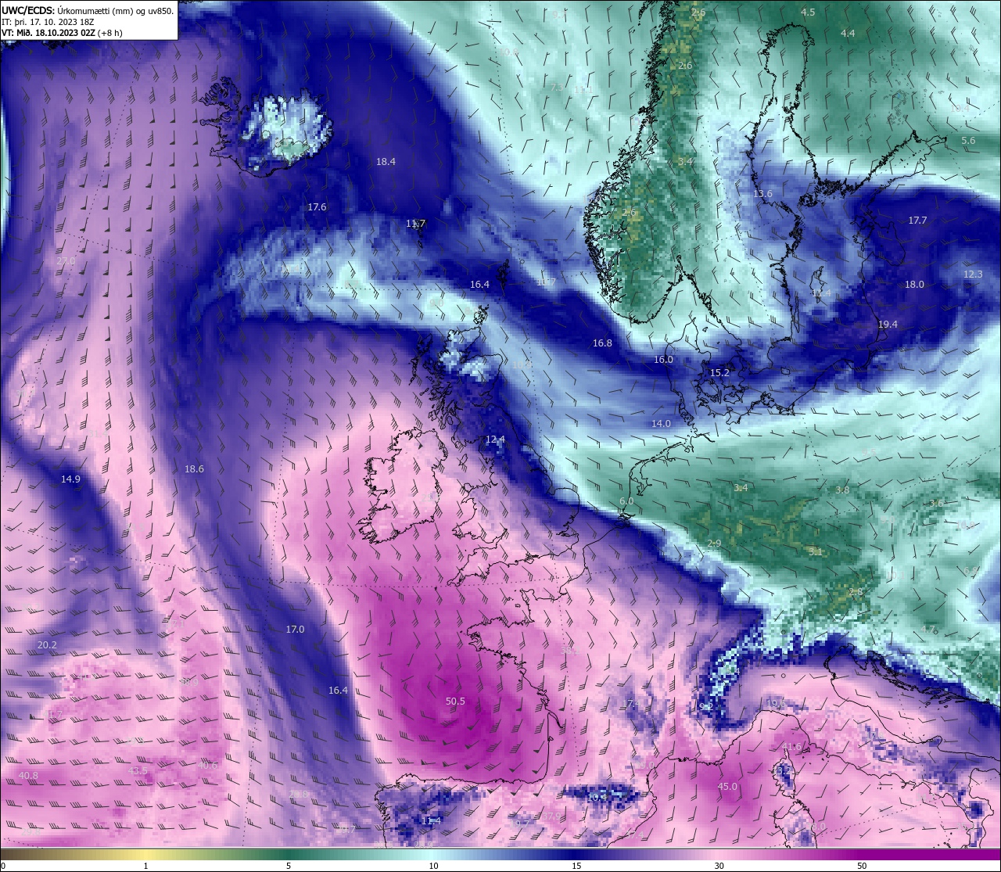Click the 2.9 value on the map
This screenshot has height=872, width=1001.
click(x=714, y=544)
